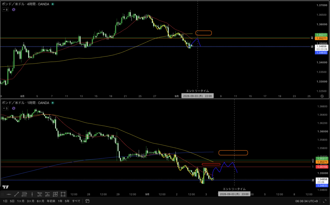Toggle the purple replay sync icon on top chart

click(14, 9)
